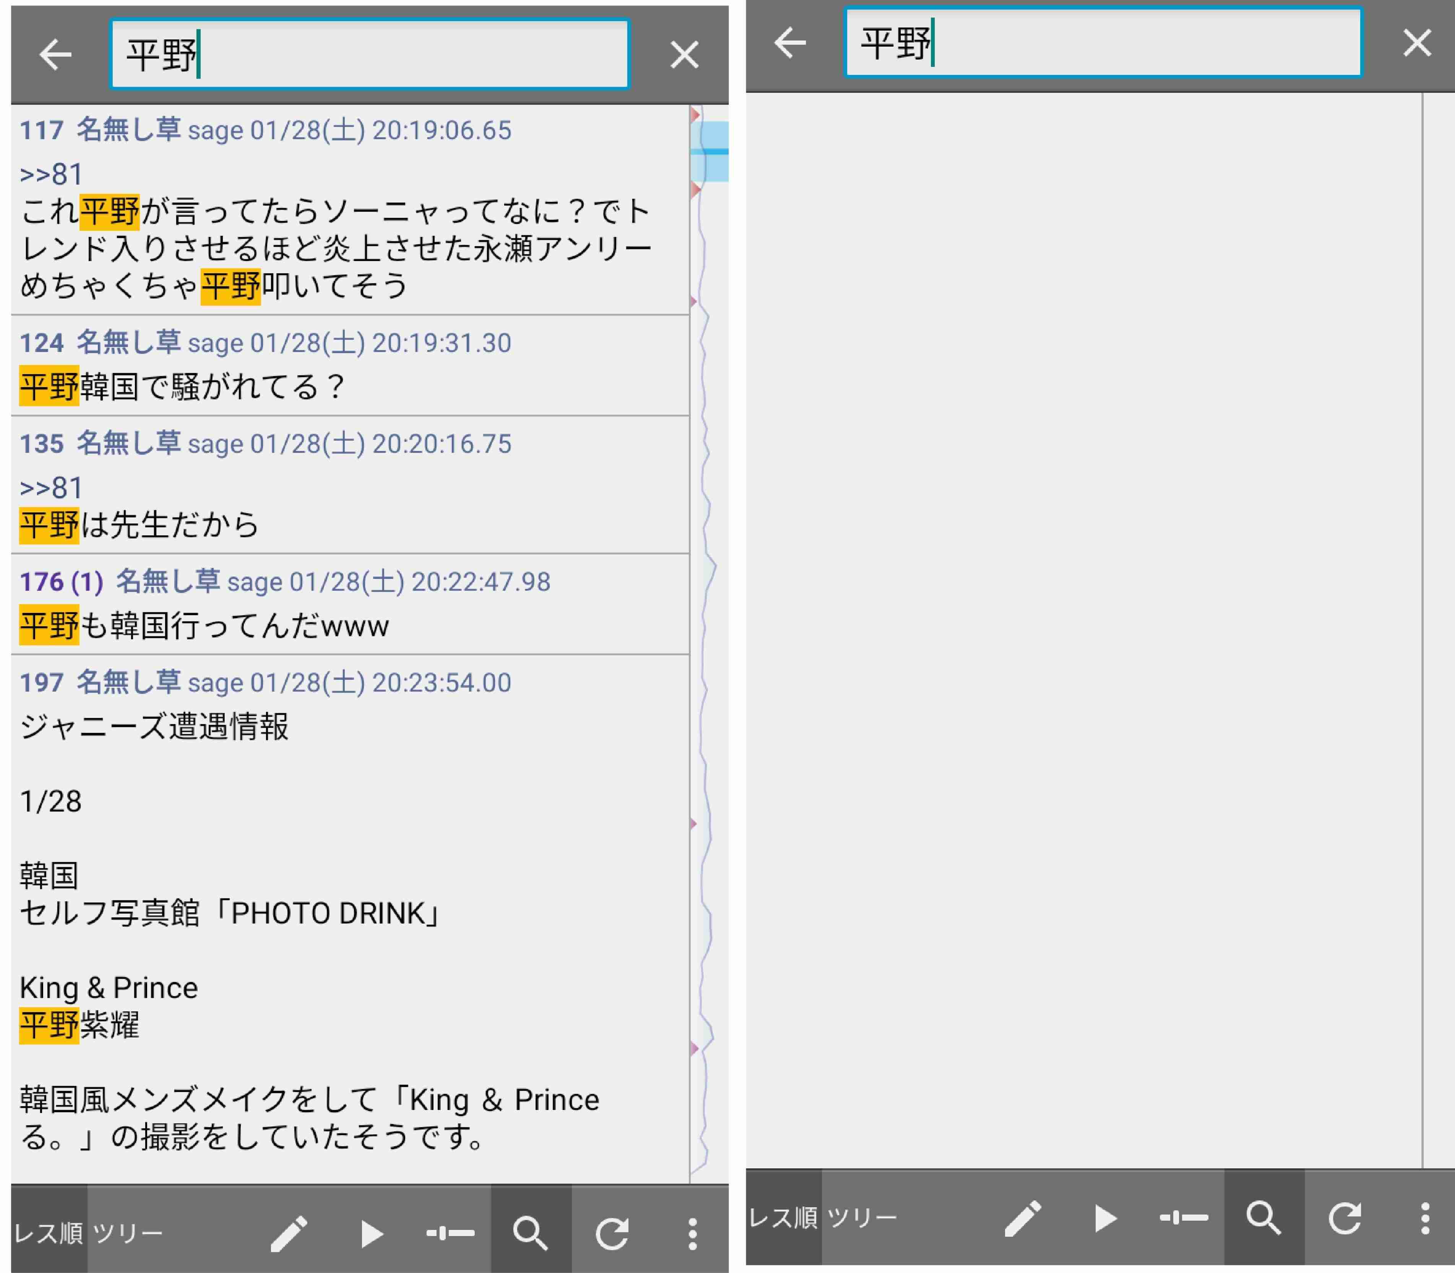Tap the magnifier search icon in the left toolbar
Viewport: 1455px width, 1273px height.
tap(530, 1234)
